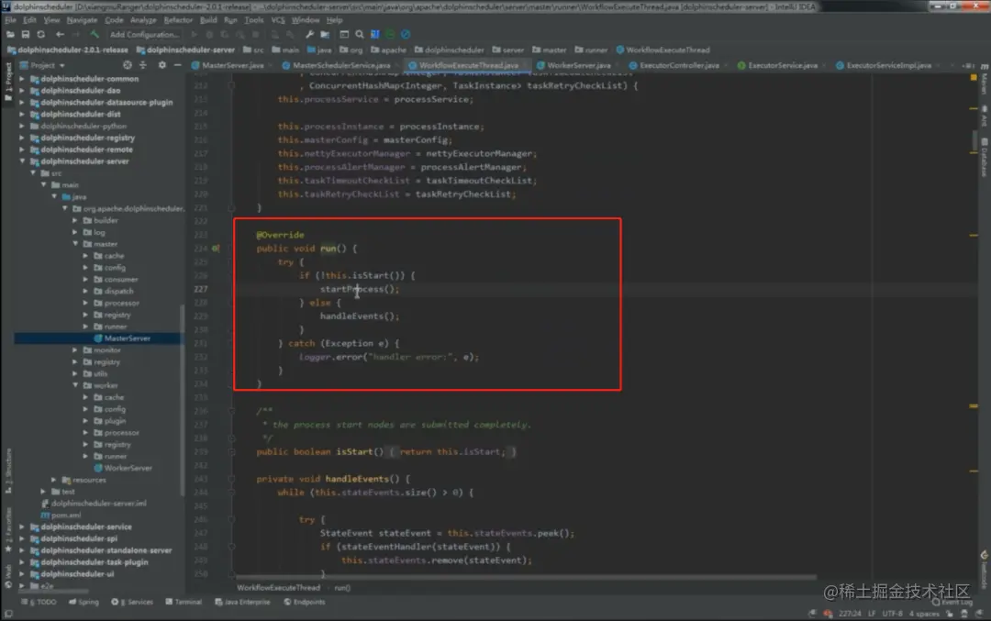Open the File menu
This screenshot has height=621, width=991.
click(10, 20)
